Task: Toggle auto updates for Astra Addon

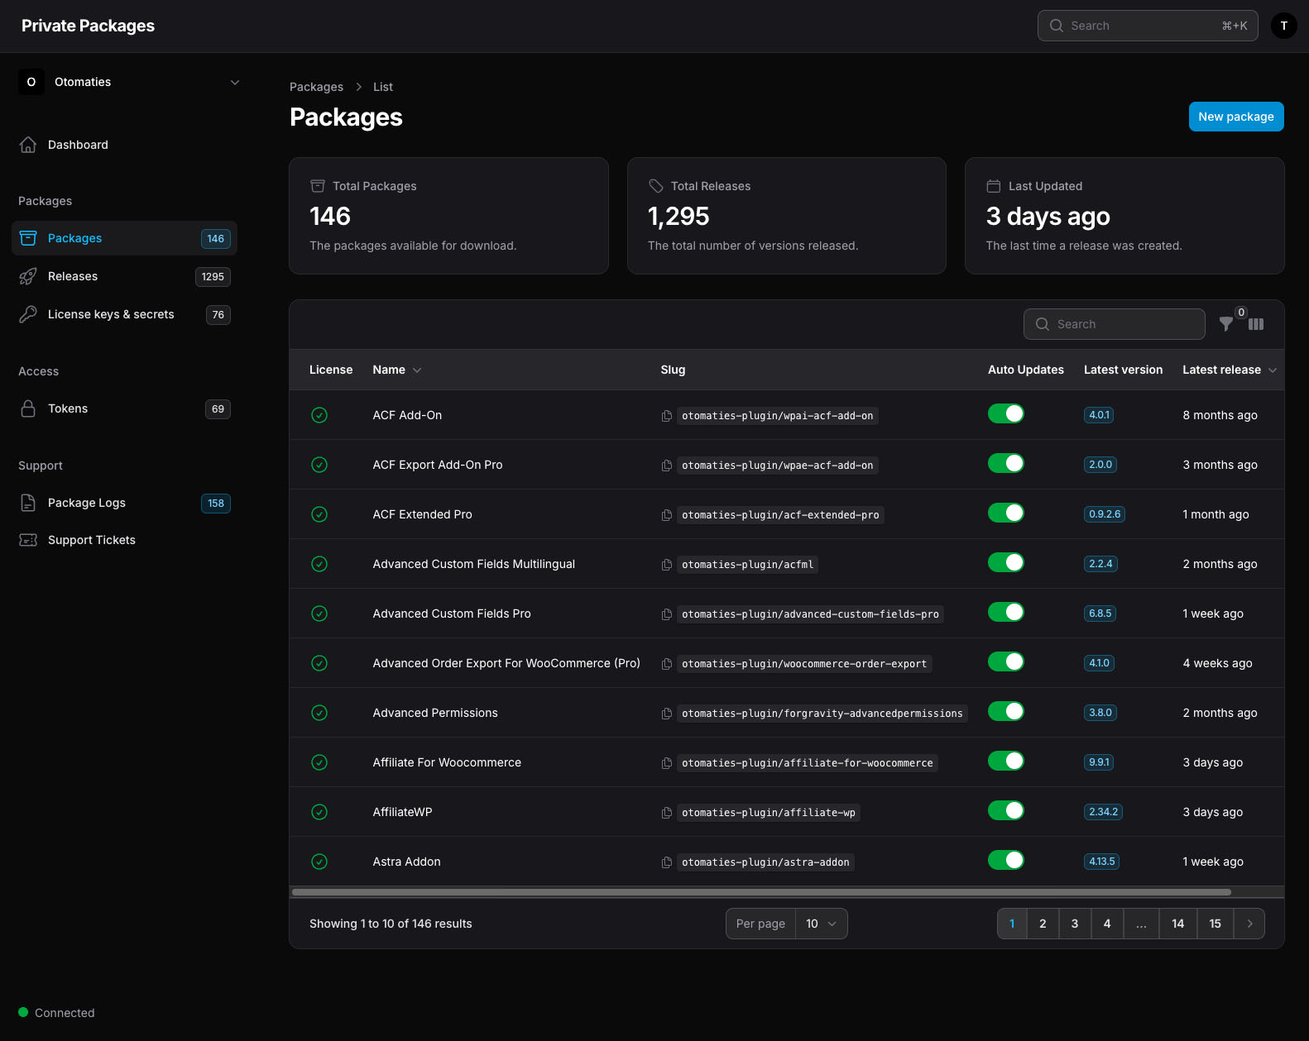Action: coord(1006,860)
